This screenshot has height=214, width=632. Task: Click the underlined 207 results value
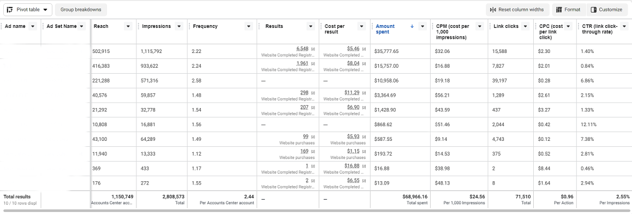coord(305,107)
